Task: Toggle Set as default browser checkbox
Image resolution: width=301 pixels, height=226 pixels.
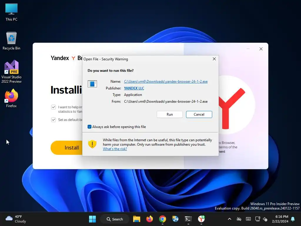Action: coord(53,120)
